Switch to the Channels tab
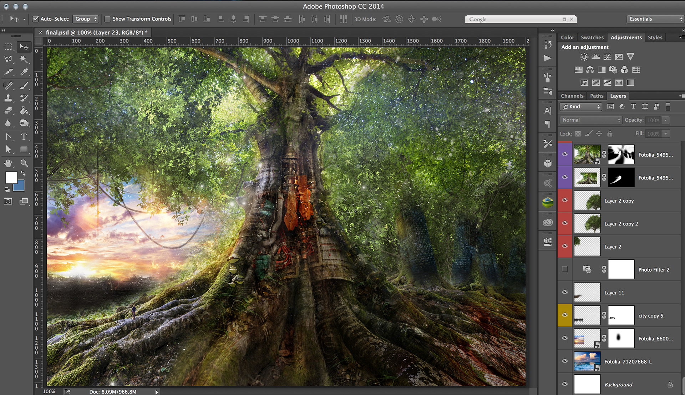685x395 pixels. 572,96
